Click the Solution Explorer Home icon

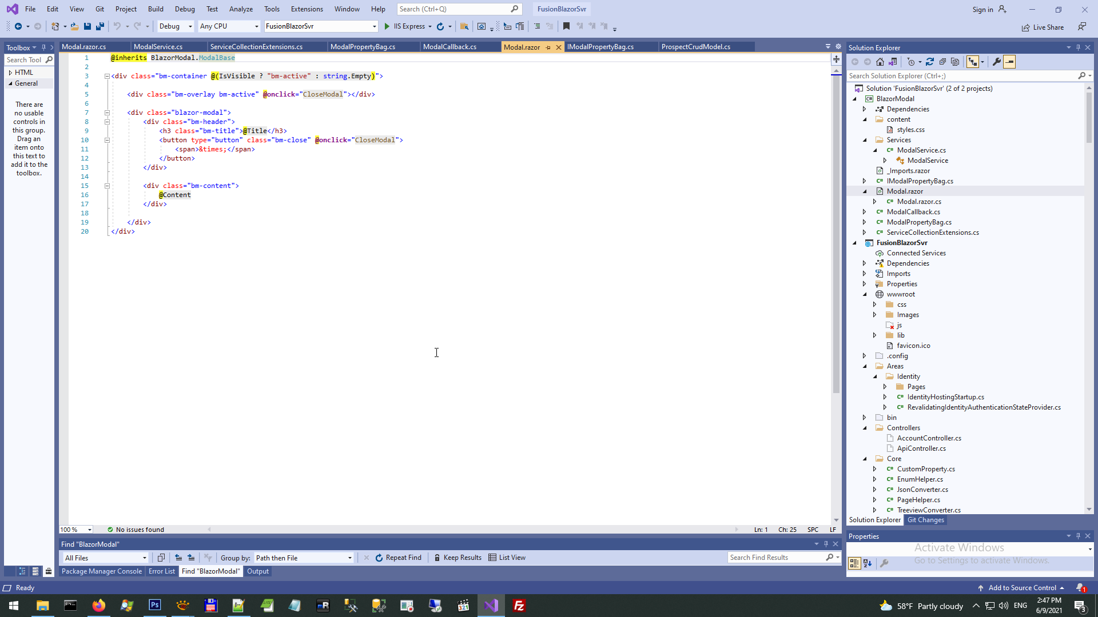coord(880,62)
